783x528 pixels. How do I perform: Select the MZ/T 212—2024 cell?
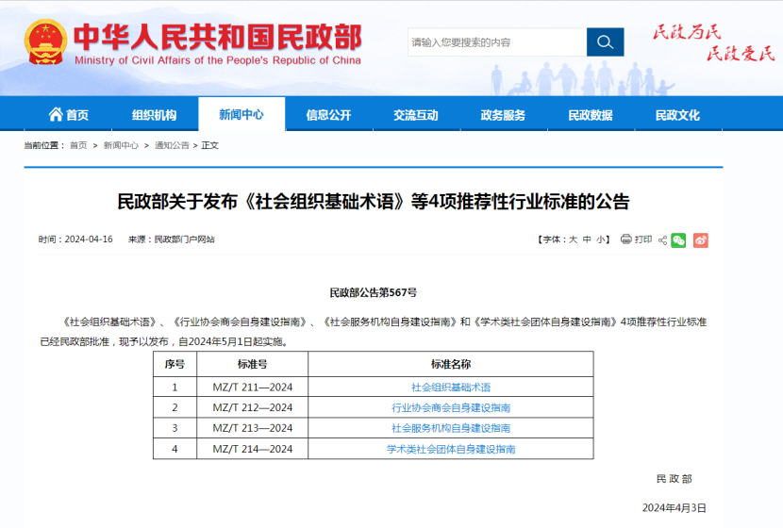(x=253, y=407)
